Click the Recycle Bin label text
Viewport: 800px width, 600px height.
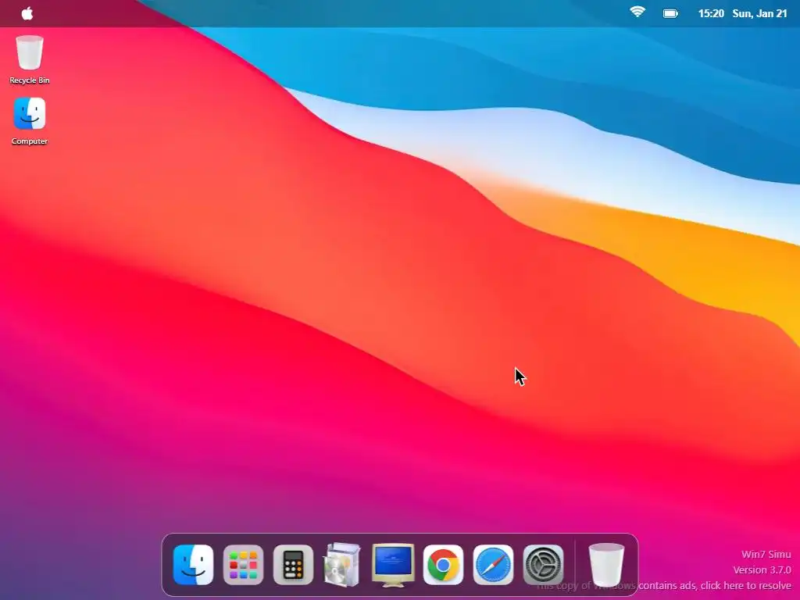pos(30,80)
